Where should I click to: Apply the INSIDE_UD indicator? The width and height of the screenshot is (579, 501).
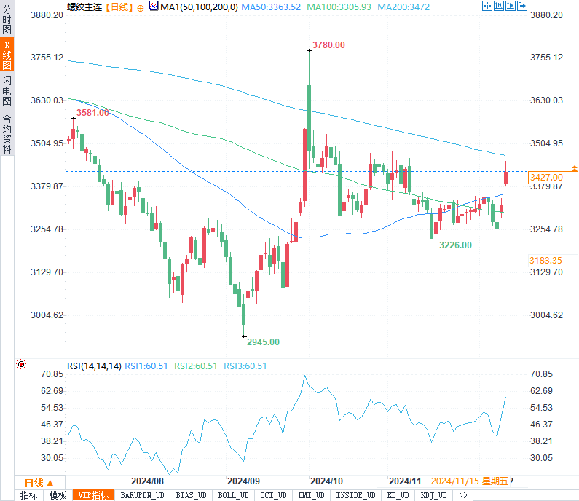click(355, 495)
